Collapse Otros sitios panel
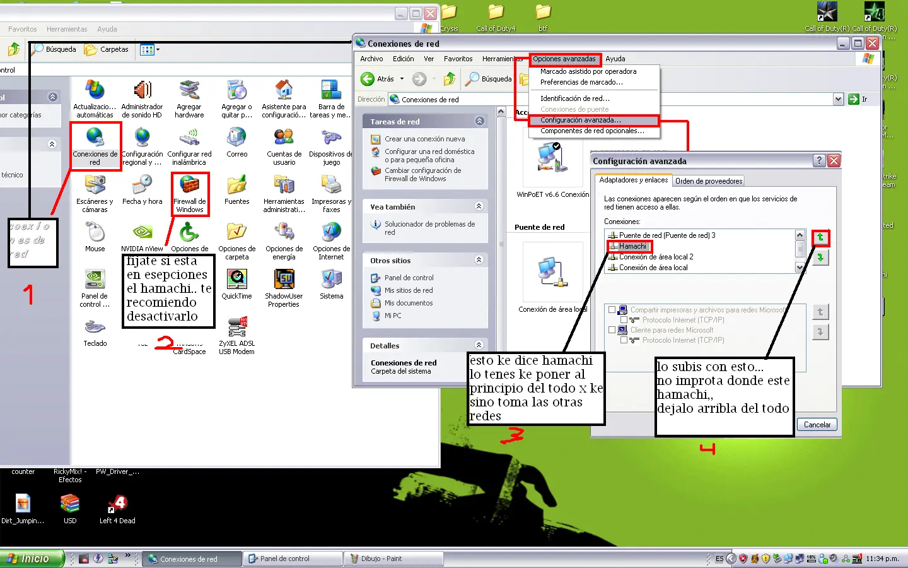Viewport: 908px width, 568px height. (479, 260)
